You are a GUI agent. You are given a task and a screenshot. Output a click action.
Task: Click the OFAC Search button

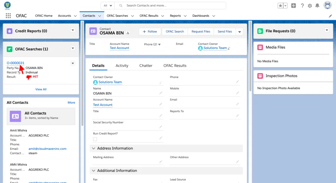(175, 32)
